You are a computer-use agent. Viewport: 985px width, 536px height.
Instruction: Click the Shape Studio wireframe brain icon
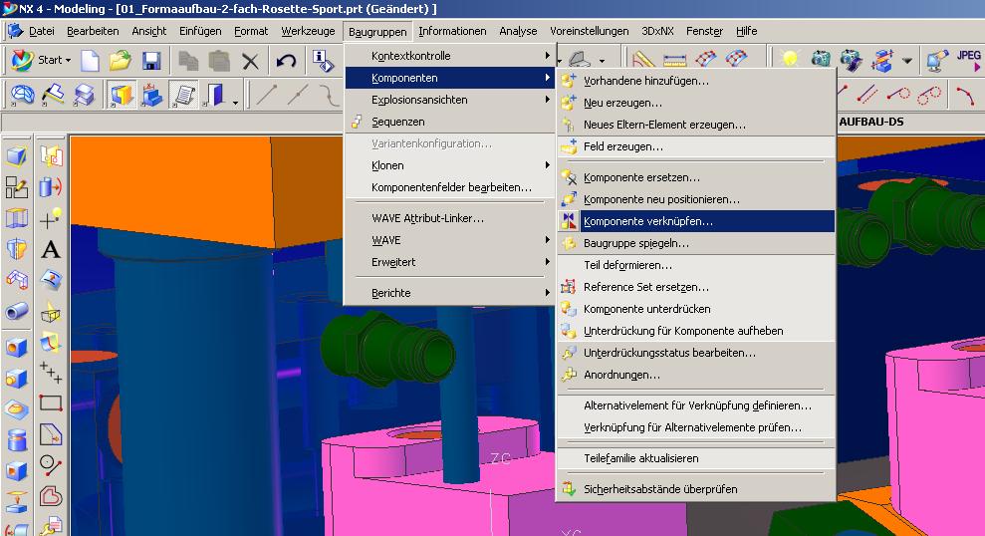[23, 95]
